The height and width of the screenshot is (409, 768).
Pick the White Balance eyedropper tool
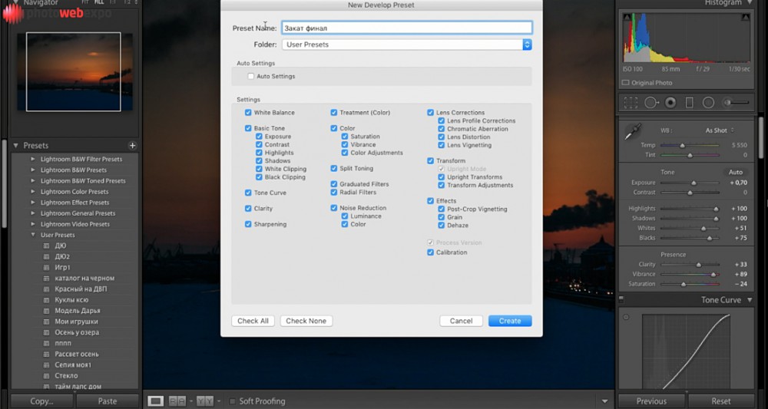pyautogui.click(x=633, y=132)
